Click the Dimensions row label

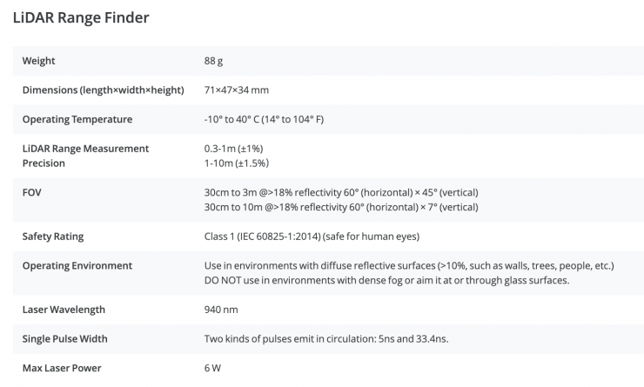(x=103, y=90)
